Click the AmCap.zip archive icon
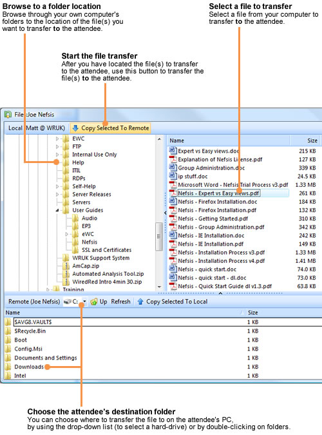This screenshot has width=322, height=435. (x=66, y=266)
